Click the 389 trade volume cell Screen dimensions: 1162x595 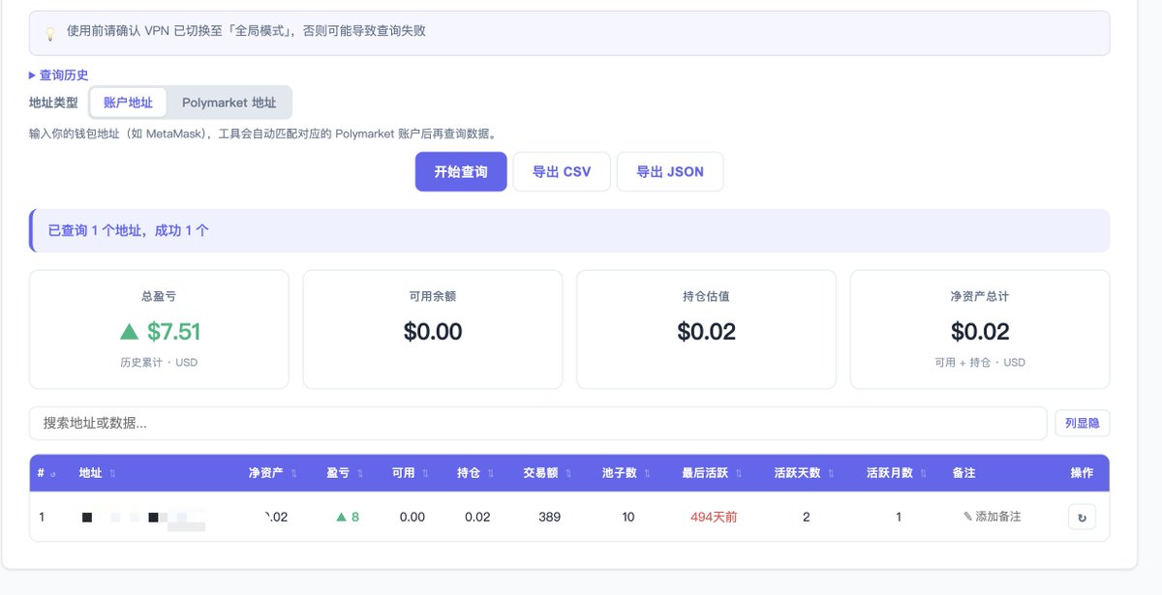[x=549, y=518]
